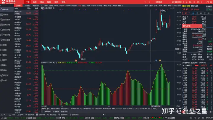Open the 资金流向 tab below chart

64,112
